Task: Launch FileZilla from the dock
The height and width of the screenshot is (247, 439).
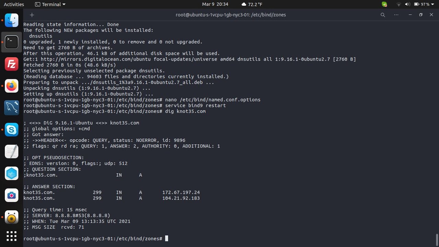Action: [x=12, y=64]
